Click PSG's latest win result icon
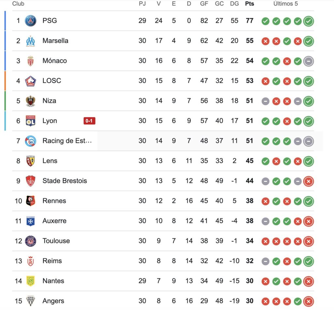Viewport: 334px width, 310px height. point(309,21)
